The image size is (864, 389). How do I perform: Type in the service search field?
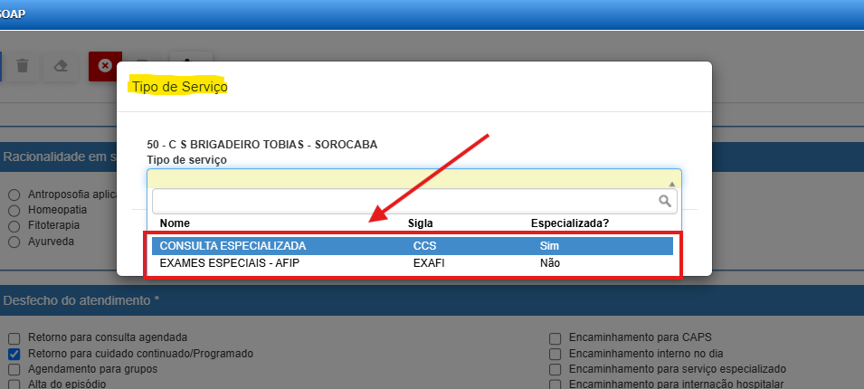pyautogui.click(x=403, y=201)
